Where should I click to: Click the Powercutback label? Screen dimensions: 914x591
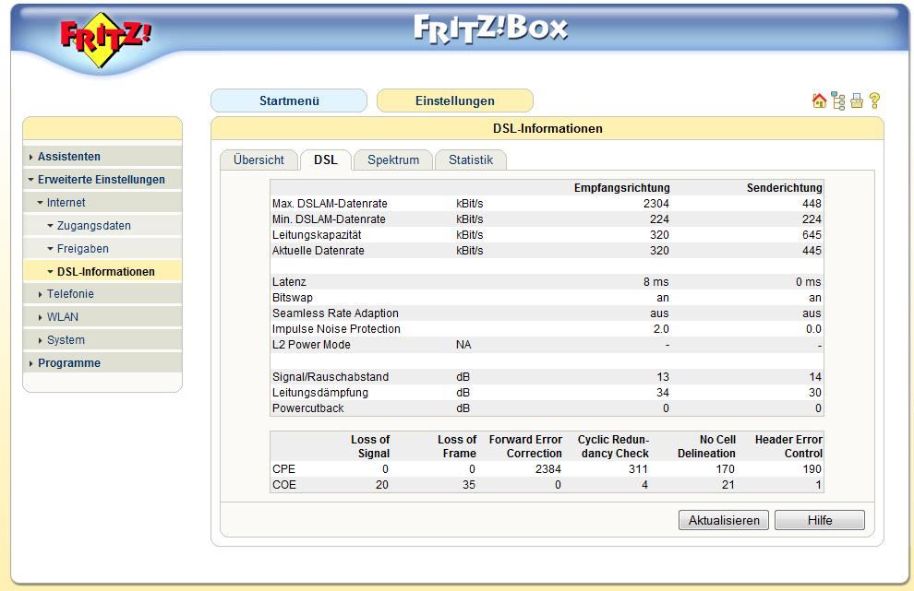pyautogui.click(x=307, y=408)
